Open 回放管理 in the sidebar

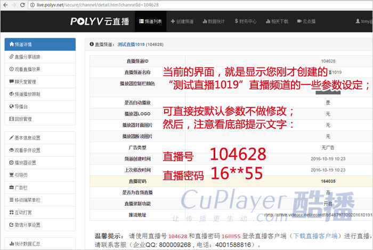(x=40, y=119)
